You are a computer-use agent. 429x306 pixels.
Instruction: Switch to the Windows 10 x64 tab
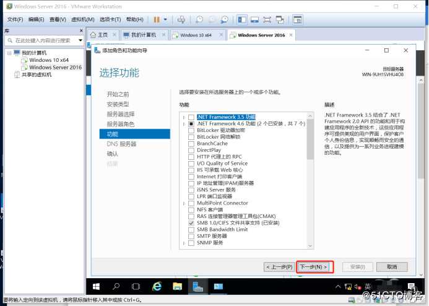tap(196, 35)
